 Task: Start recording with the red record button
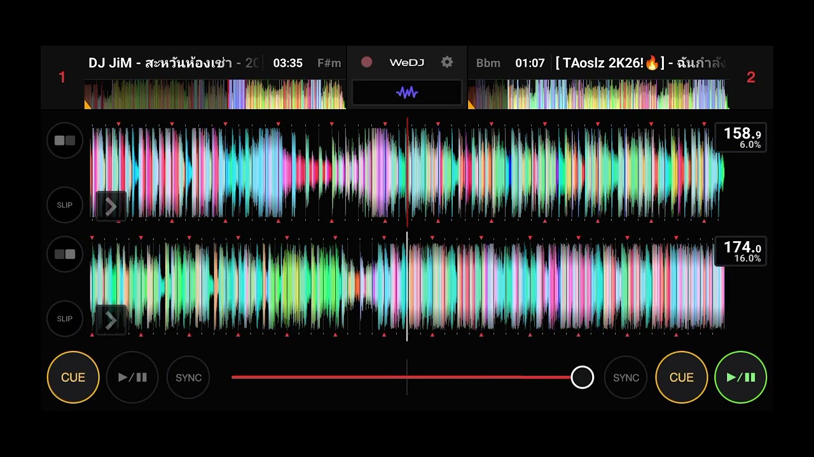point(366,62)
